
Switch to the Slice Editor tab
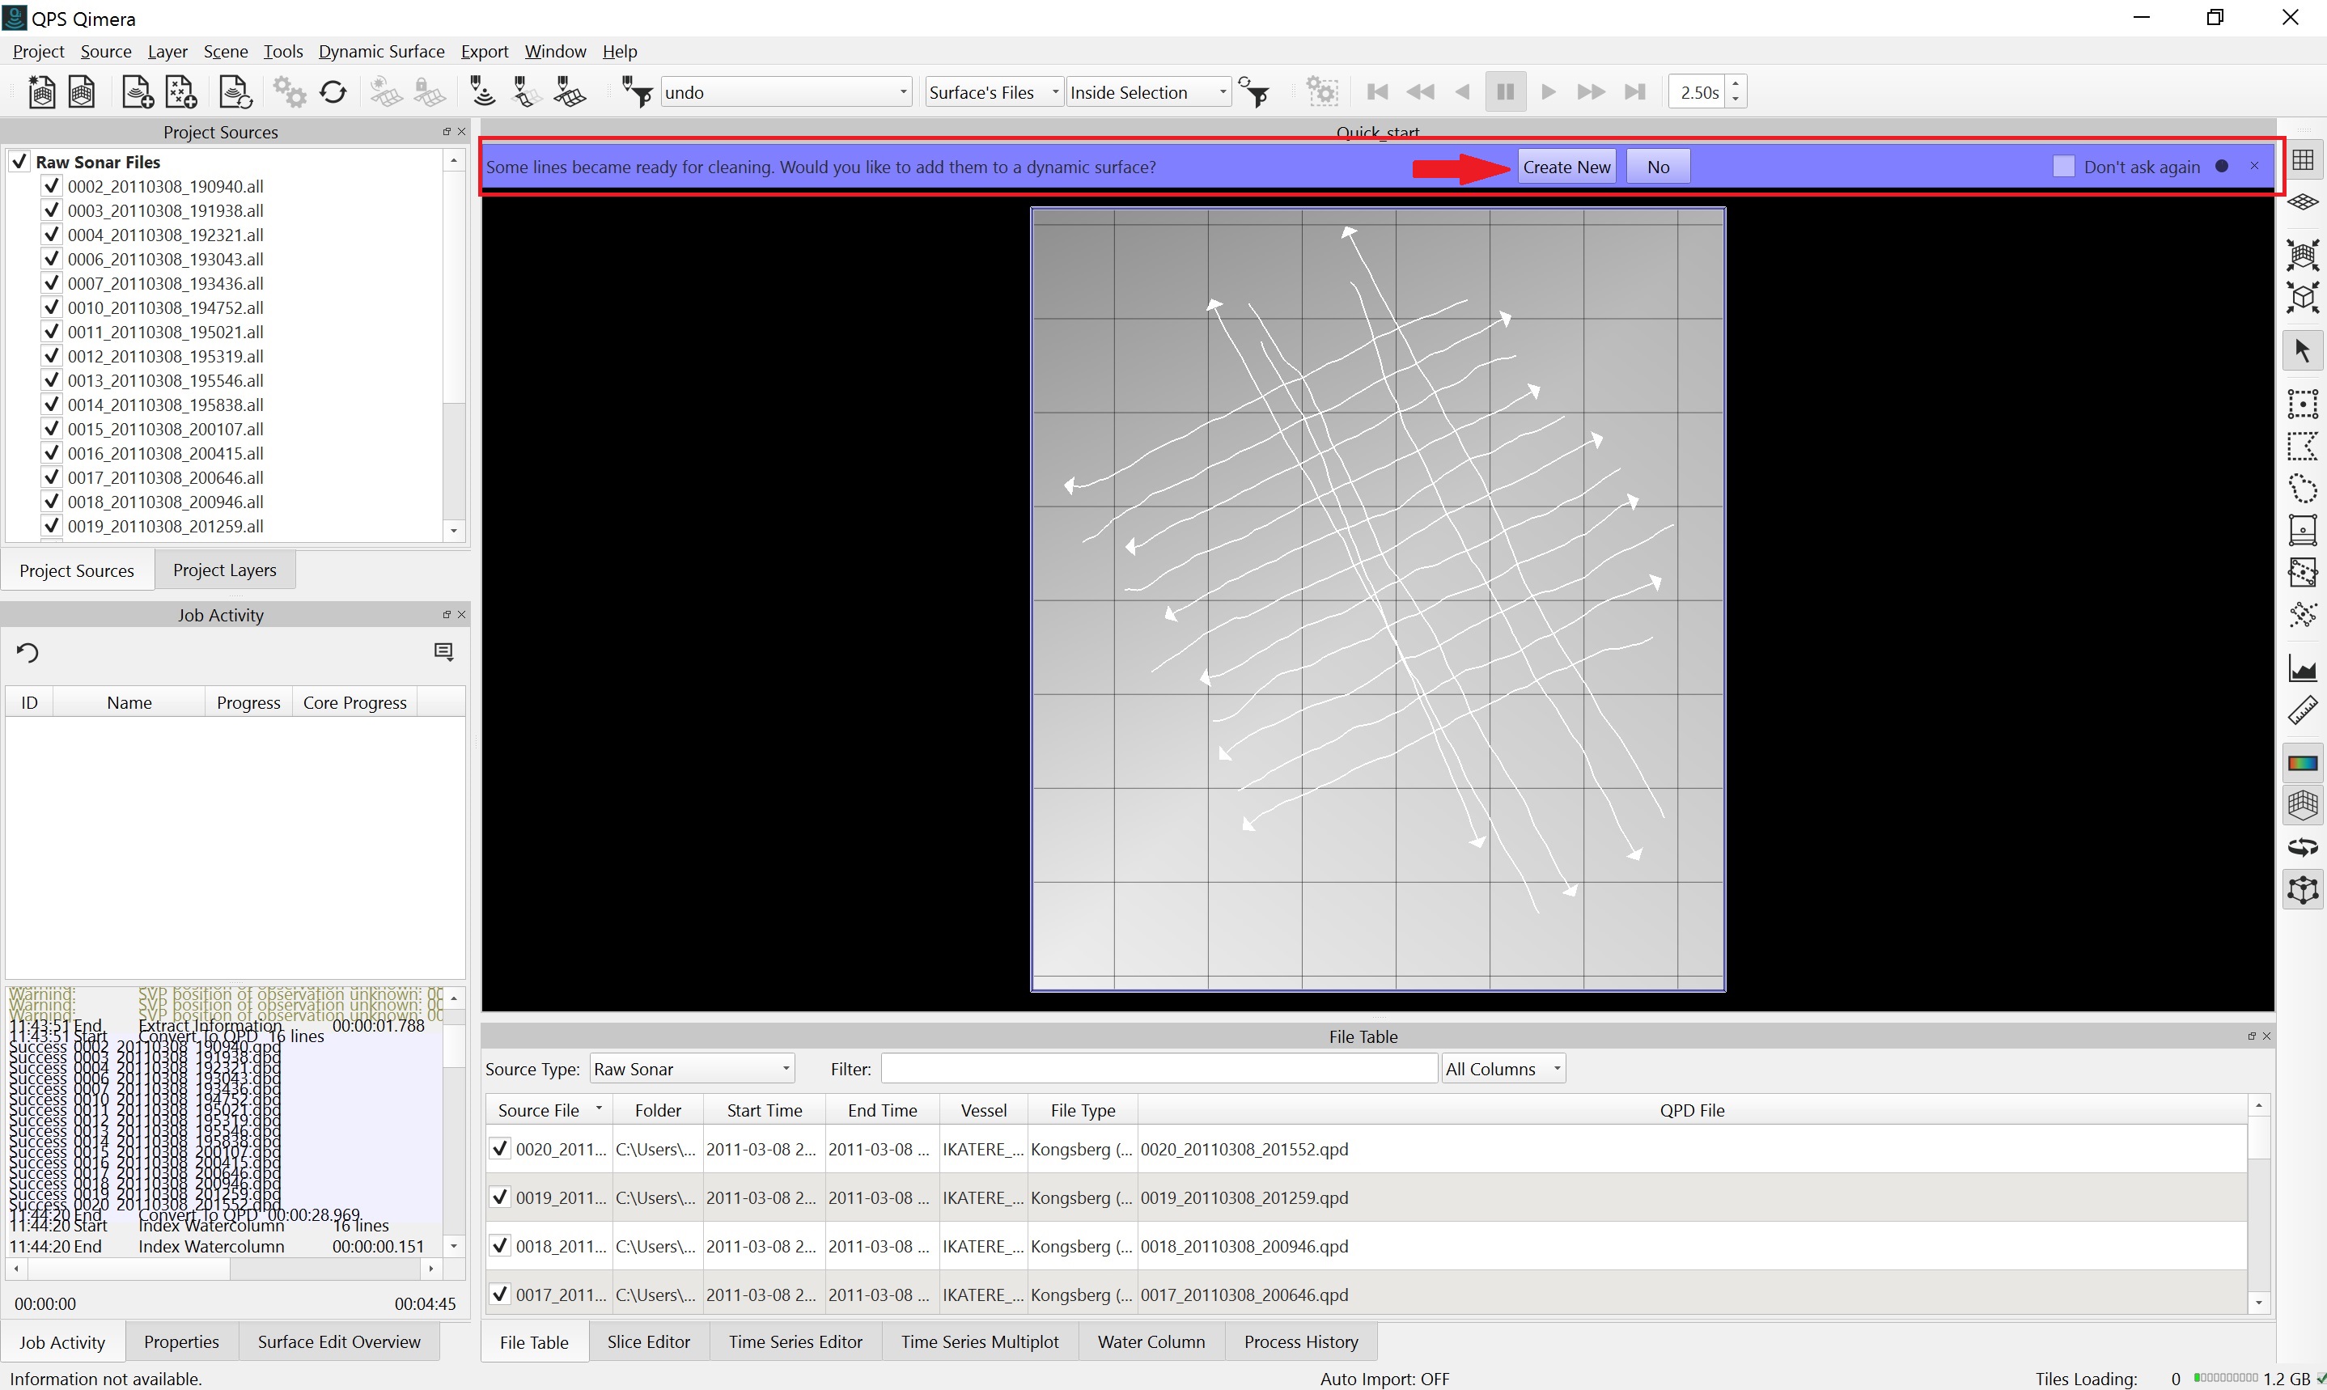pyautogui.click(x=648, y=1341)
